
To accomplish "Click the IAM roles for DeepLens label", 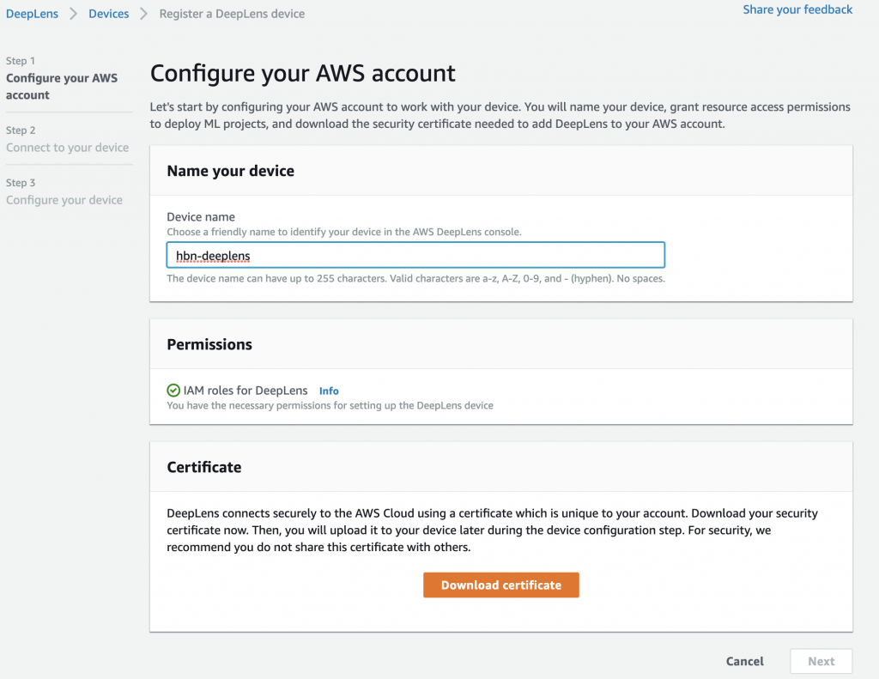I will [245, 391].
